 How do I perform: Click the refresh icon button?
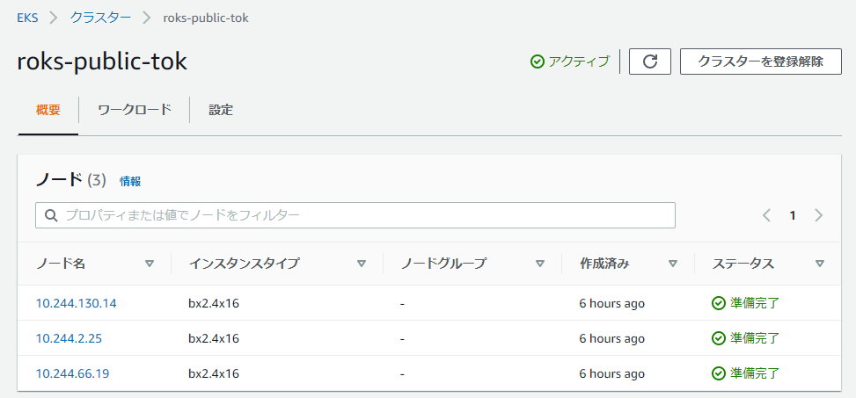(649, 62)
